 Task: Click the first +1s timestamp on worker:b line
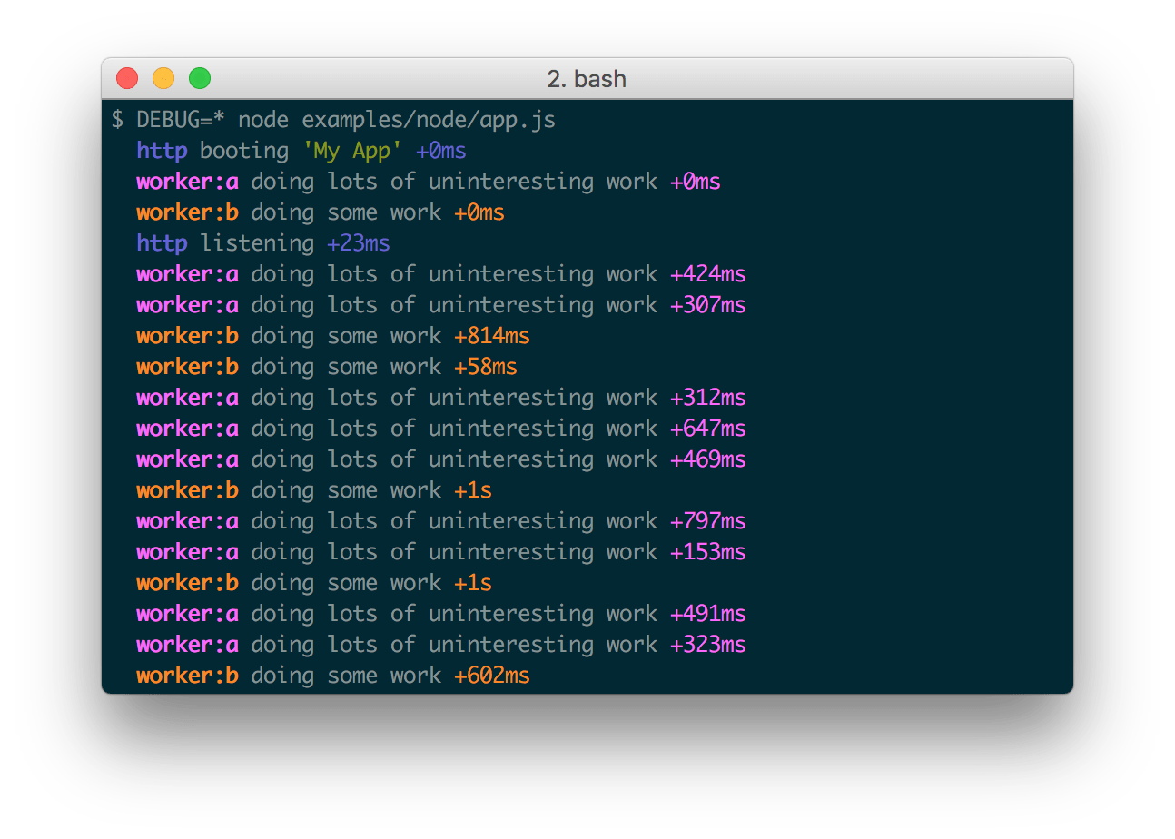[x=473, y=489]
